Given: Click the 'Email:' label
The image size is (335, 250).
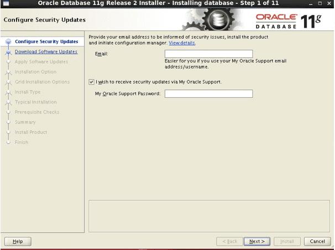Looking at the screenshot, I should 102,54.
